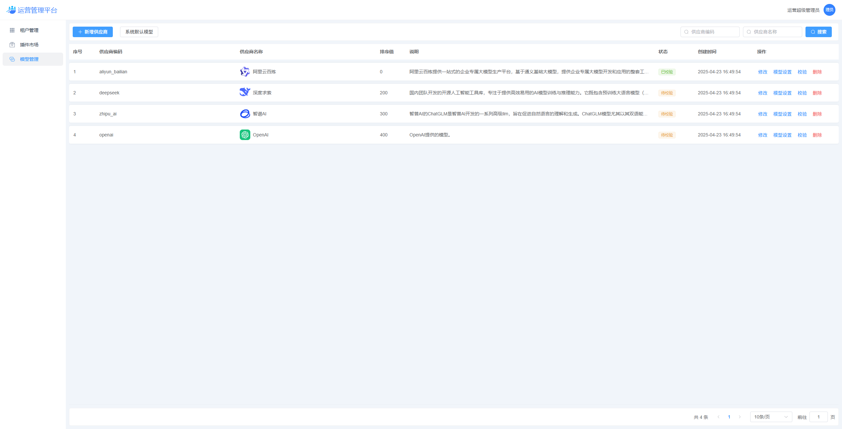
Task: Click 校验 for zhipu_ai row
Action: tap(802, 114)
